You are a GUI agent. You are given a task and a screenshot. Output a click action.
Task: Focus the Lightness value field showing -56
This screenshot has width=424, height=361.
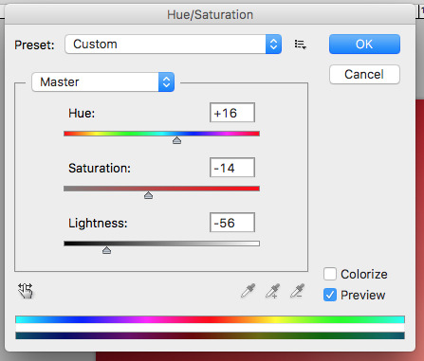[x=232, y=223]
